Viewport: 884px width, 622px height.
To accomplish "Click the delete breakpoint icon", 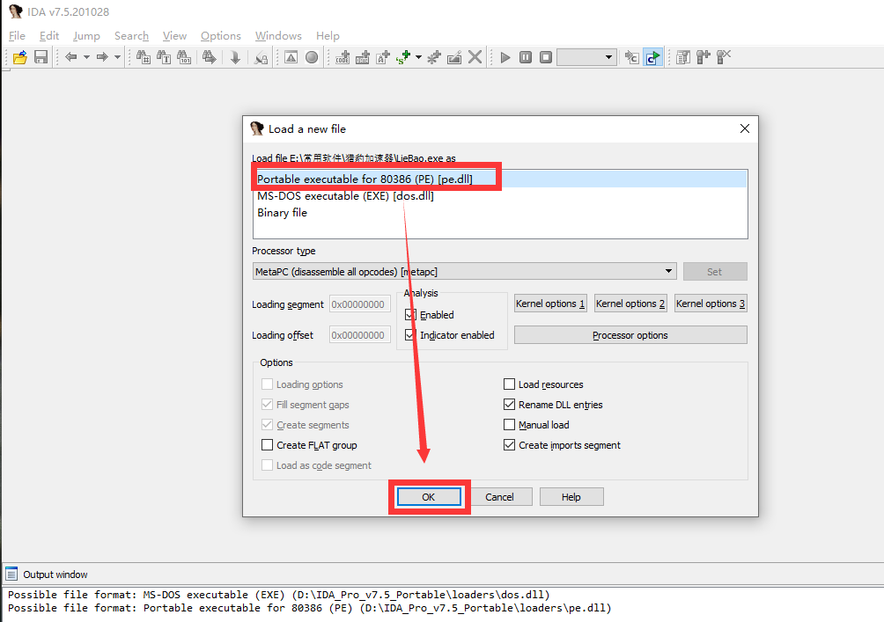I will [x=724, y=57].
